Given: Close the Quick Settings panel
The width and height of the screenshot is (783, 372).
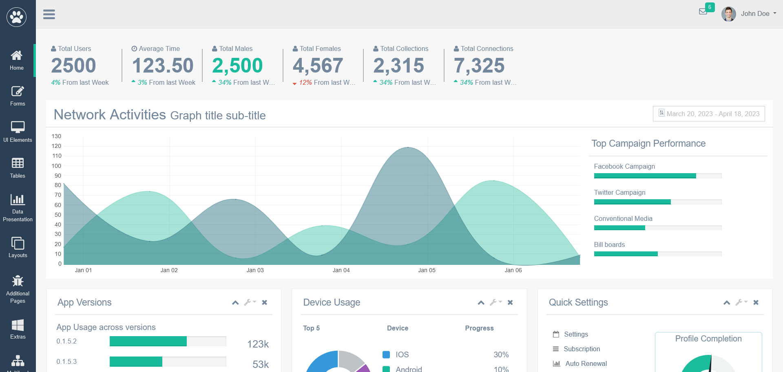Looking at the screenshot, I should pos(756,302).
